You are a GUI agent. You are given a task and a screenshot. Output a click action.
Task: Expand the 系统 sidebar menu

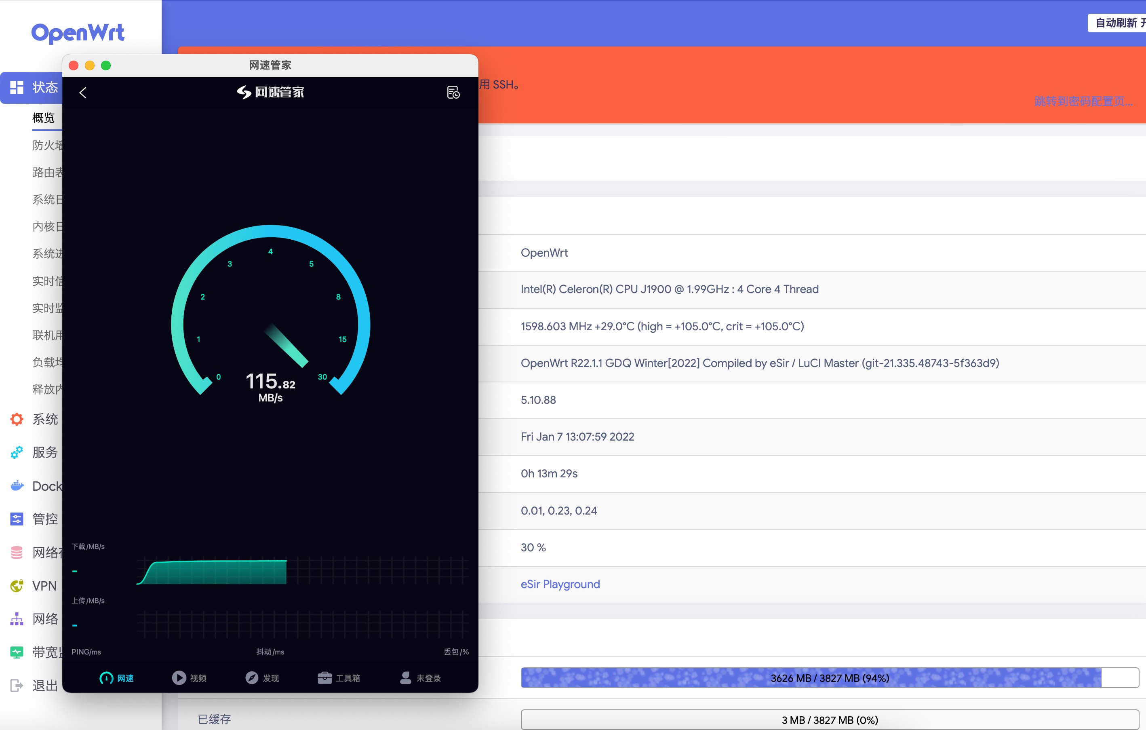pyautogui.click(x=45, y=419)
